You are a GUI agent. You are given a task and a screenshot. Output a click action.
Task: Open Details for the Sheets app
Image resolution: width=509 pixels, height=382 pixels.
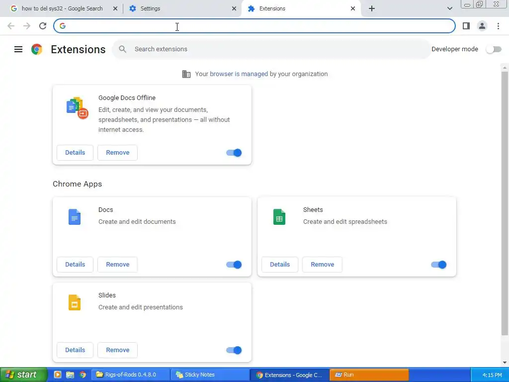pos(280,265)
